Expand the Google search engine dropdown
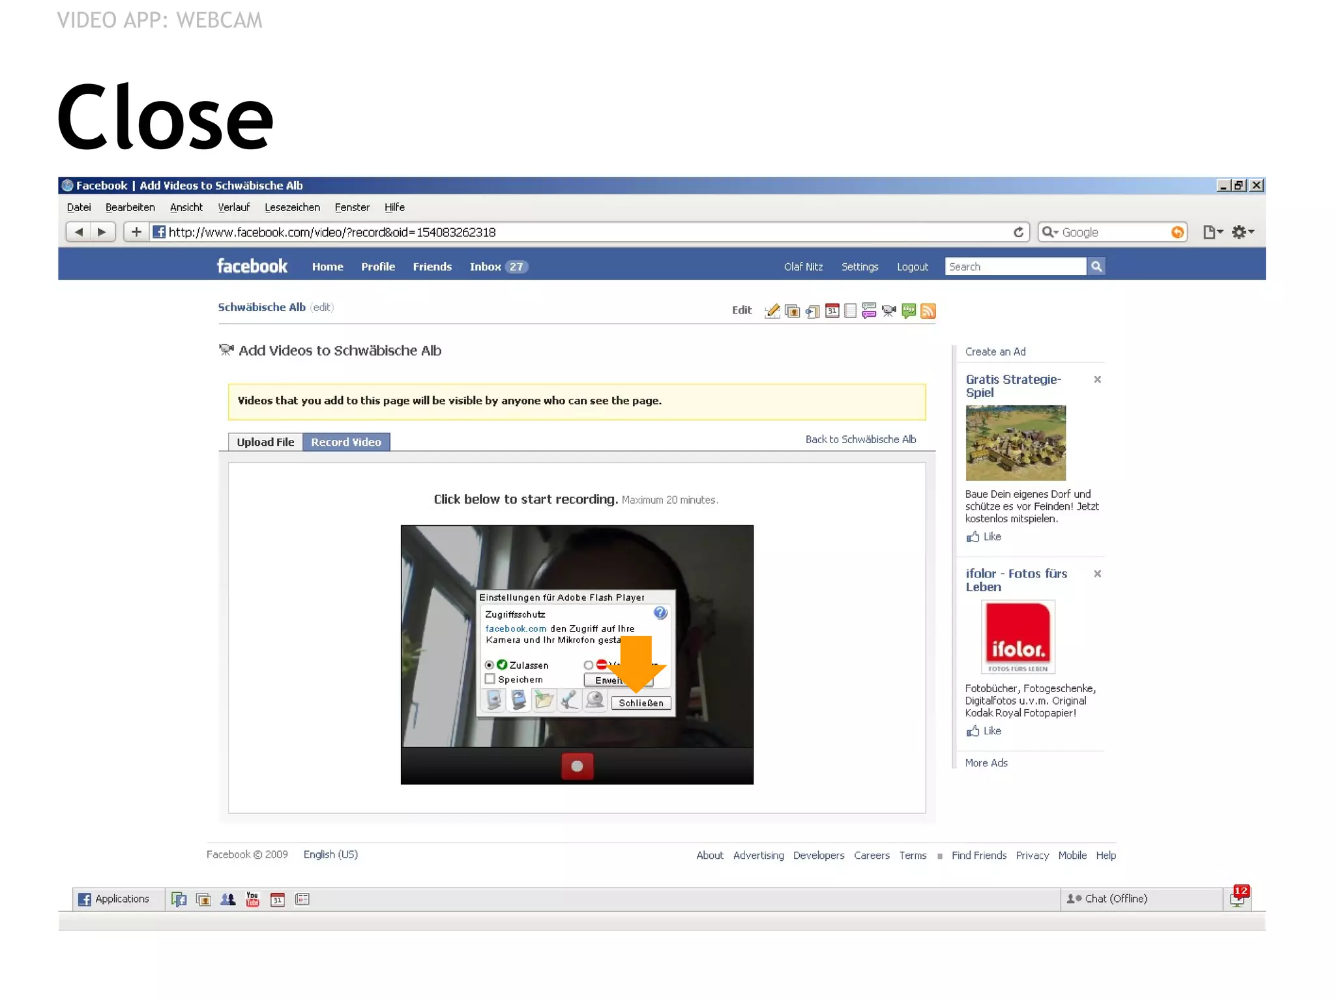Viewport: 1335px width, 1001px height. [x=1050, y=232]
